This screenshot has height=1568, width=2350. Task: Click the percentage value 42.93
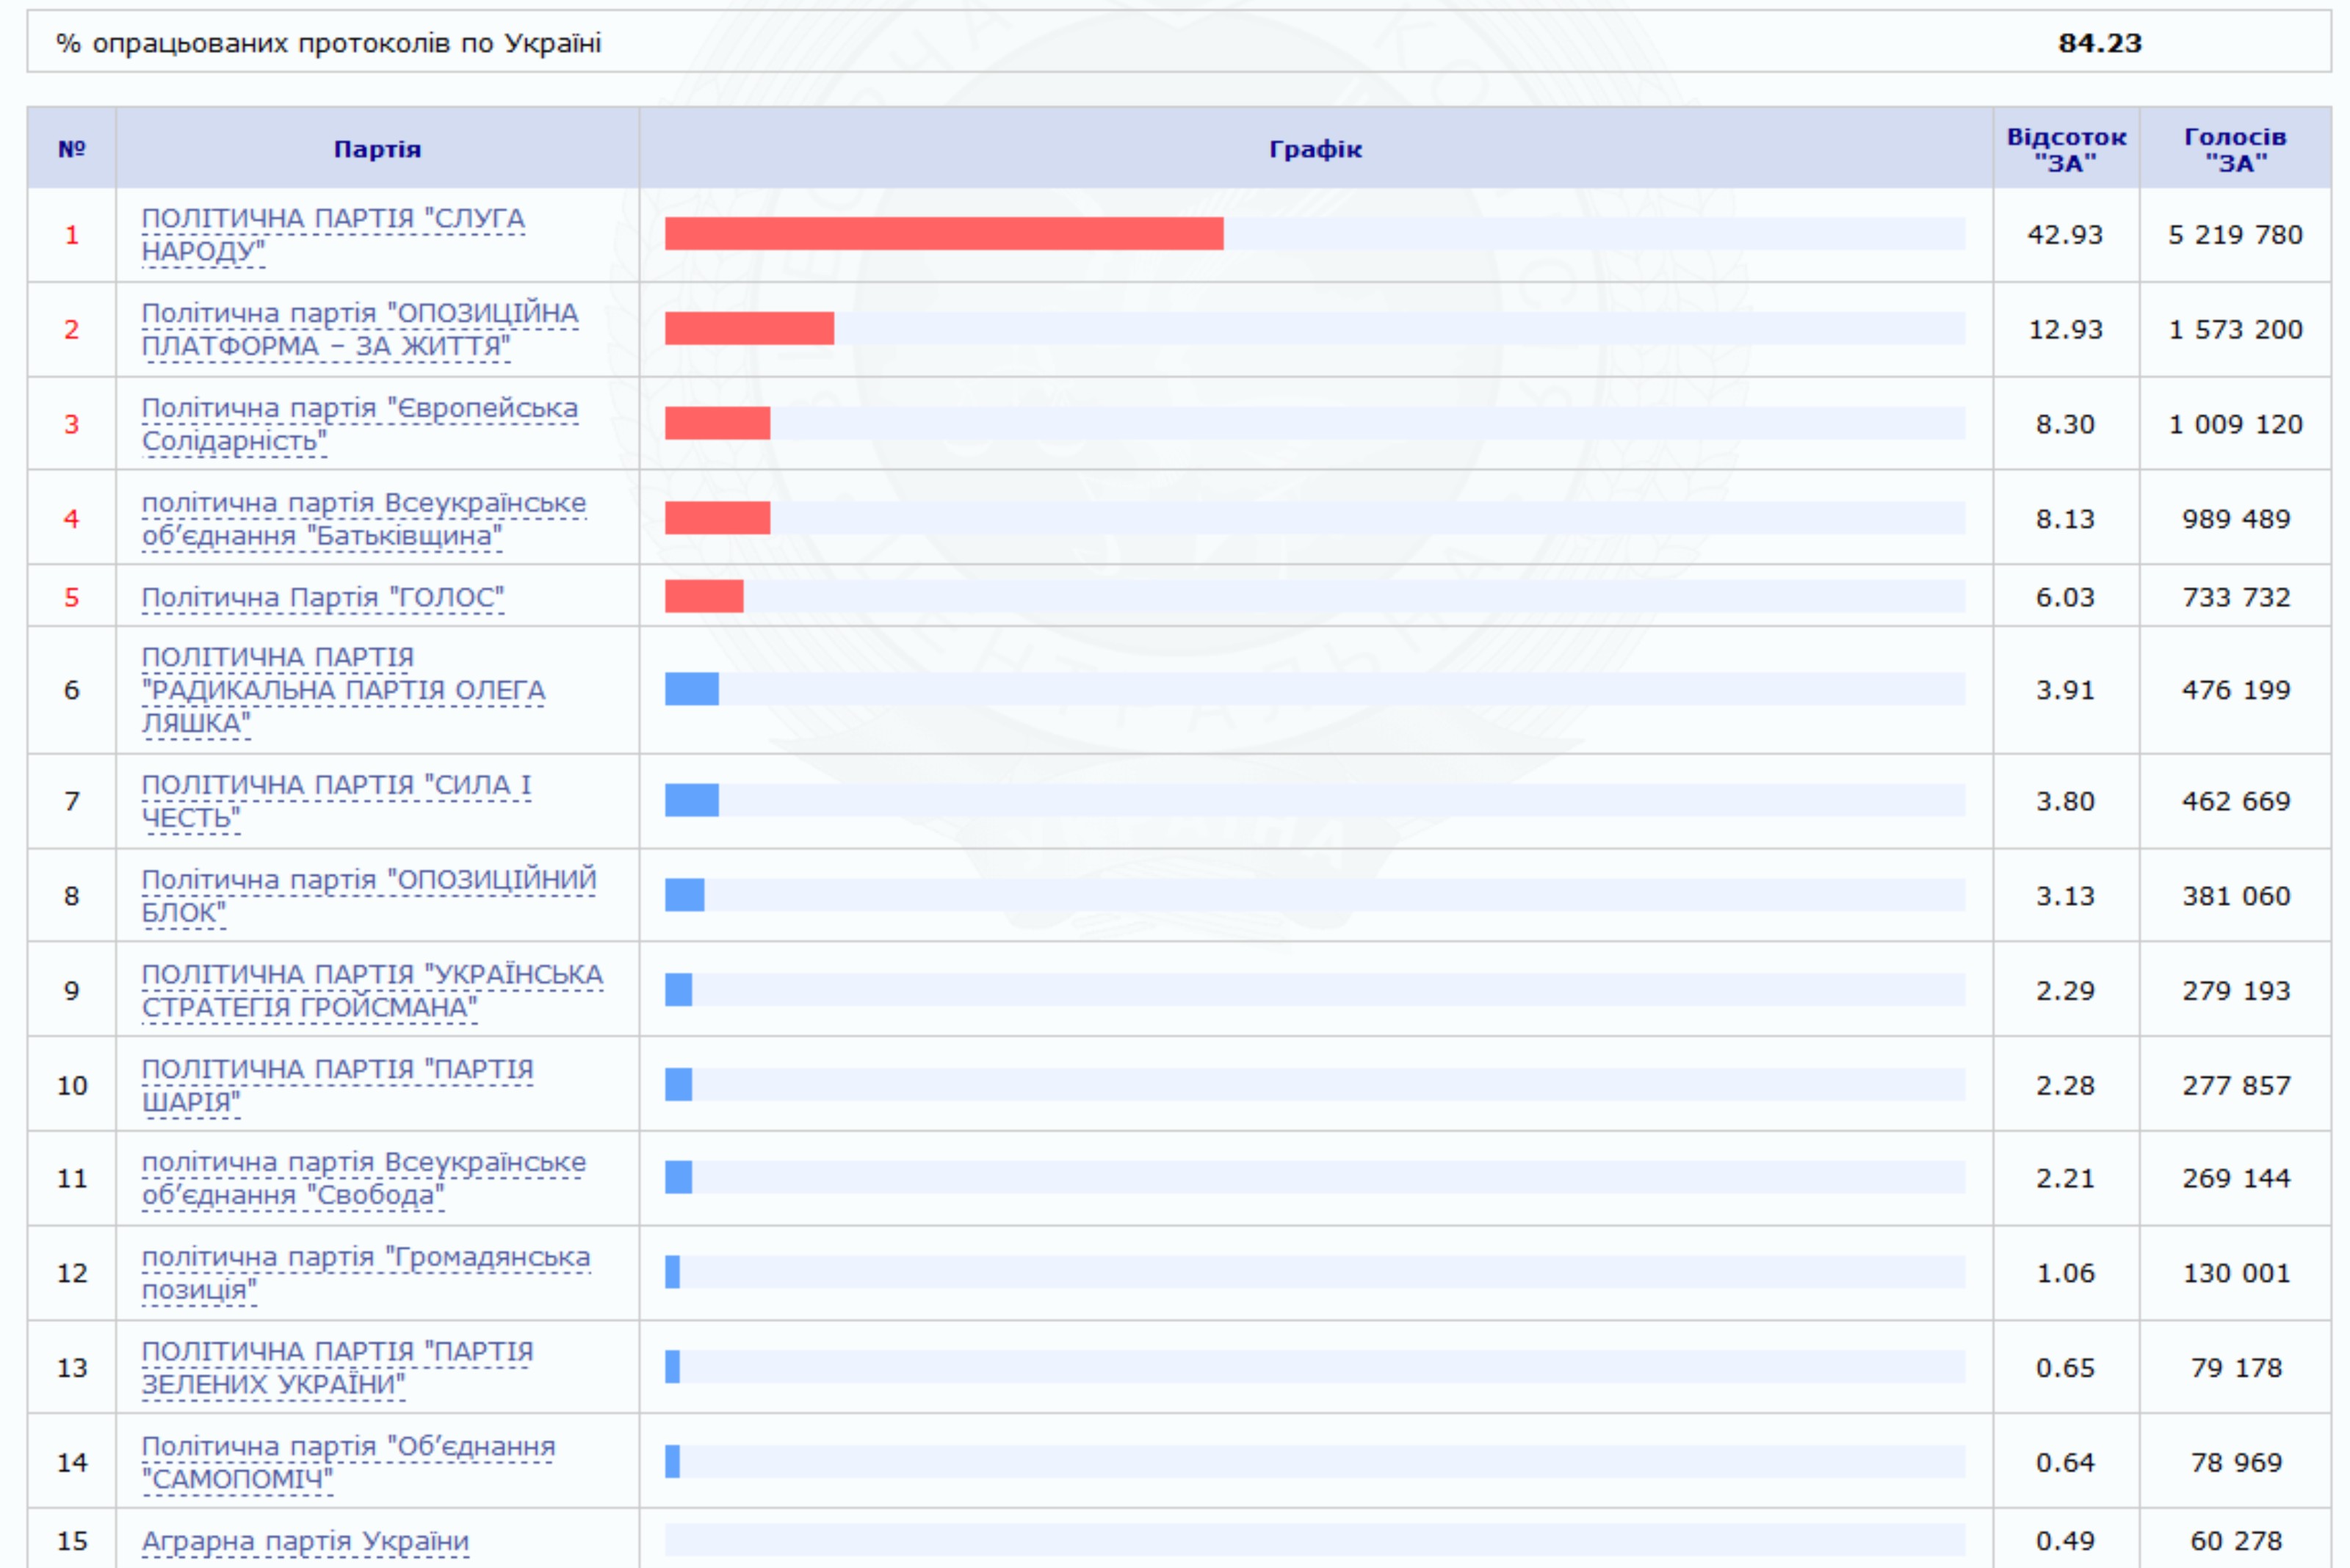pyautogui.click(x=2066, y=235)
